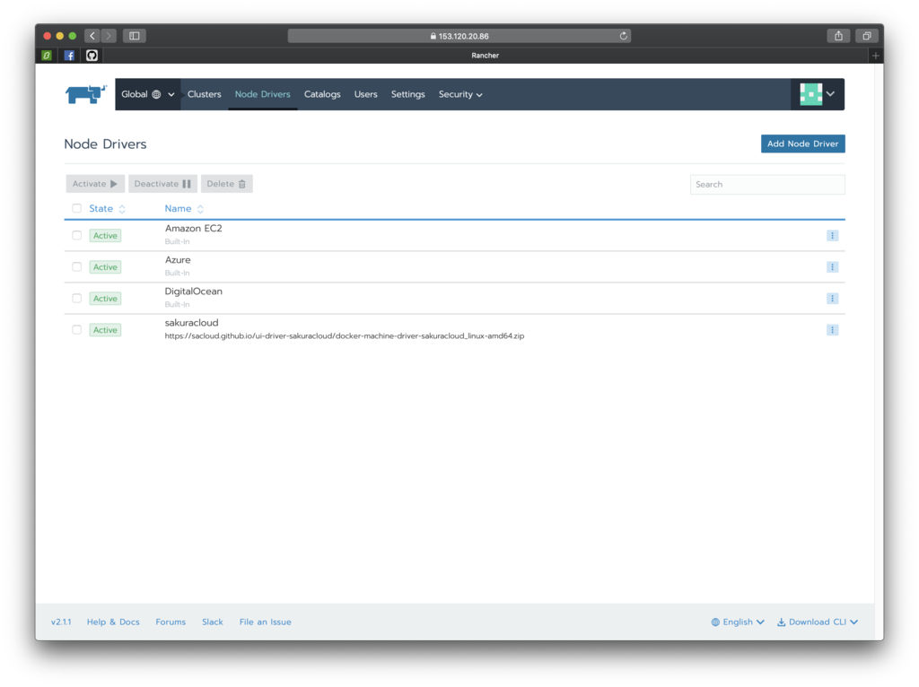
Task: Click the Rancher cow logo
Action: point(85,94)
